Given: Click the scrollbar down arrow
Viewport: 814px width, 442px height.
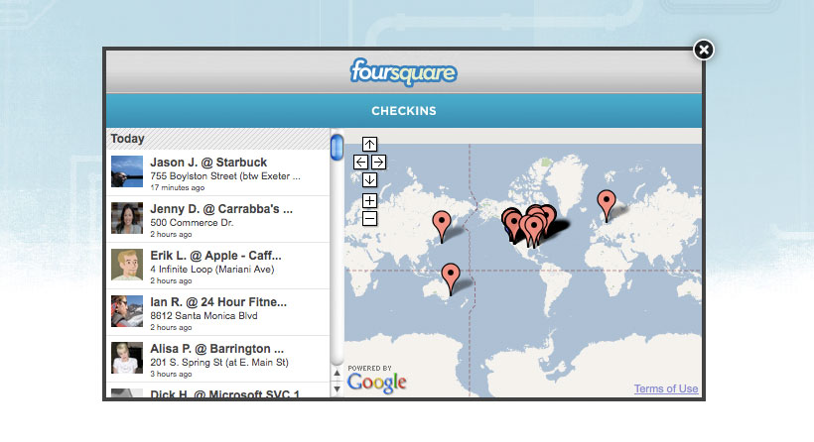Looking at the screenshot, I should point(337,388).
